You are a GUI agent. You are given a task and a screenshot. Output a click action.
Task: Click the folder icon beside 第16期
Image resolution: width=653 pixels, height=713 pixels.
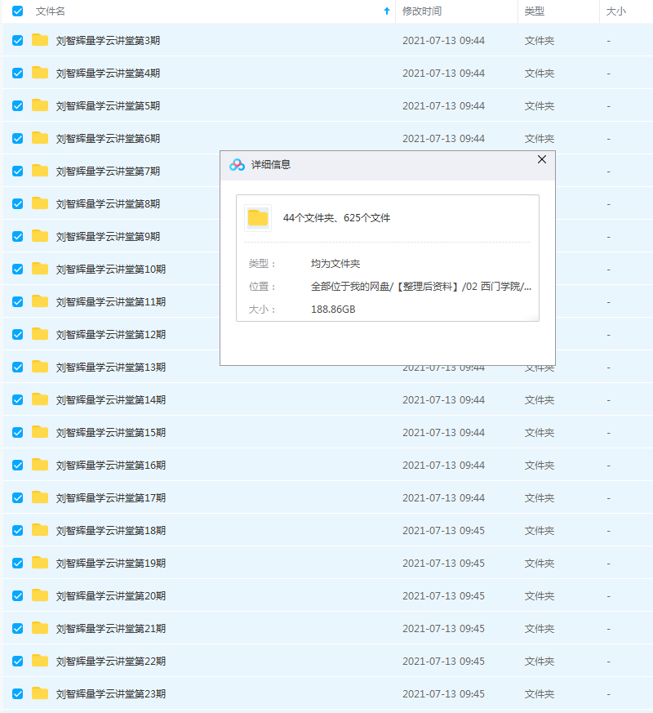pos(40,465)
